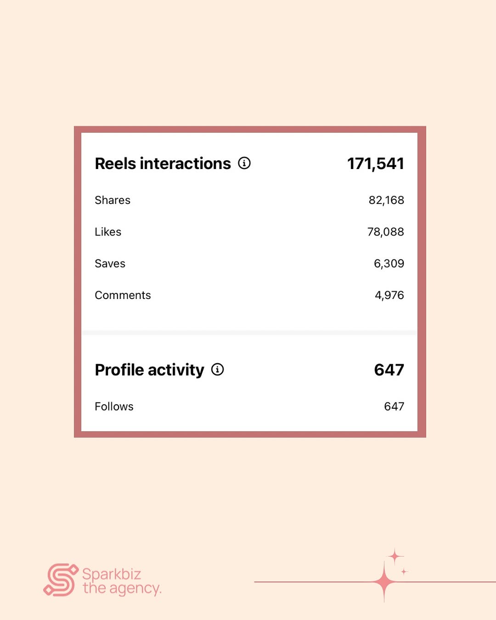This screenshot has width=496, height=620.
Task: Click the 171,541 total interactions number
Action: click(x=376, y=163)
